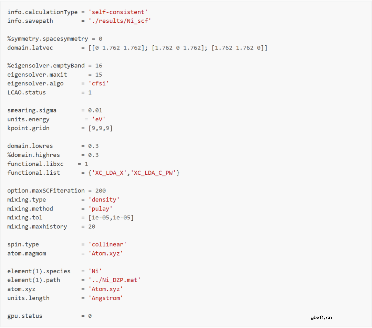Click the kpoint.gridn value [9,9,9]
Viewport: 372px width, 328px height.
100,128
